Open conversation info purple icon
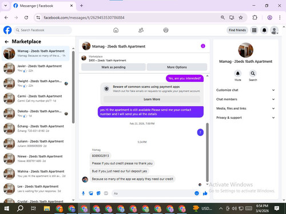 click(203, 46)
